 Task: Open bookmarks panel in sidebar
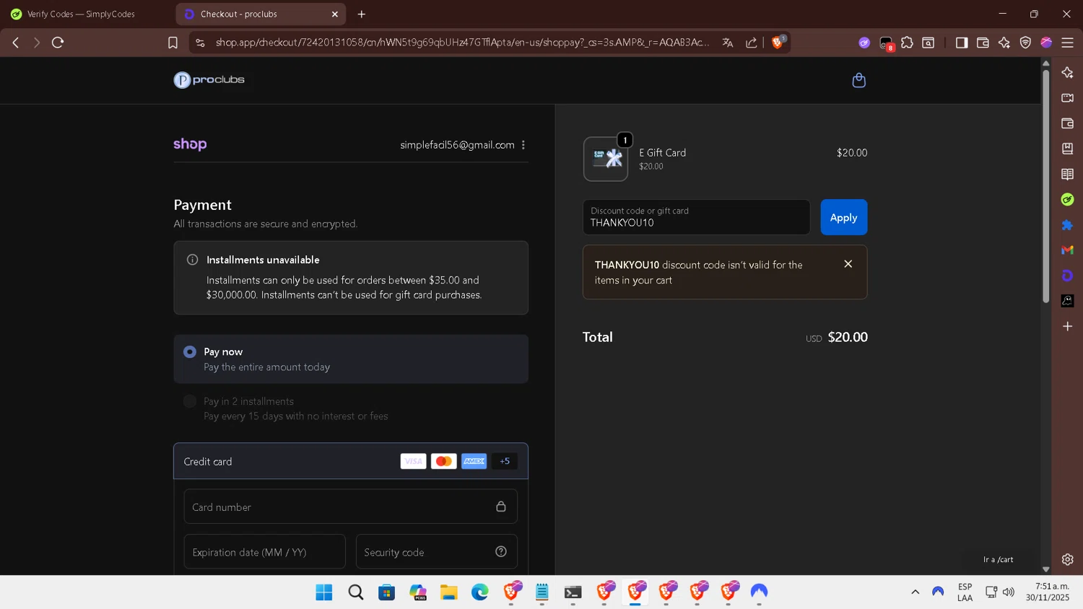tap(1067, 149)
